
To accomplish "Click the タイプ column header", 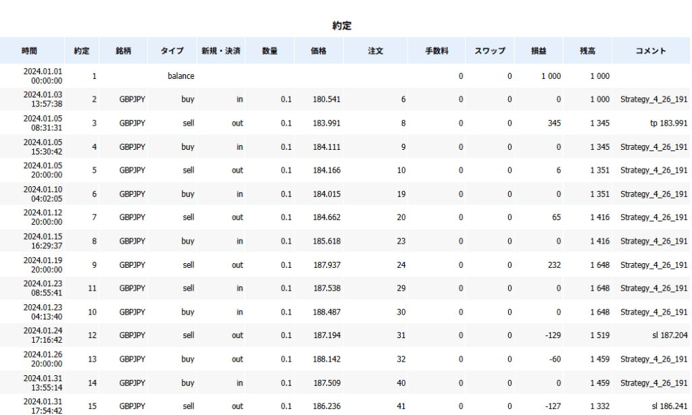I will click(x=172, y=51).
